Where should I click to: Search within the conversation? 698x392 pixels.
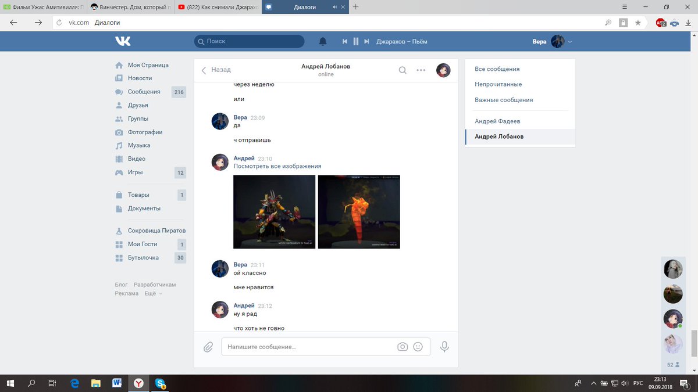[403, 70]
